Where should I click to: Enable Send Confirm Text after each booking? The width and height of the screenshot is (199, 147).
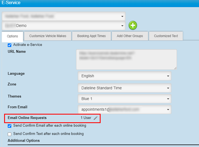click(x=10, y=134)
